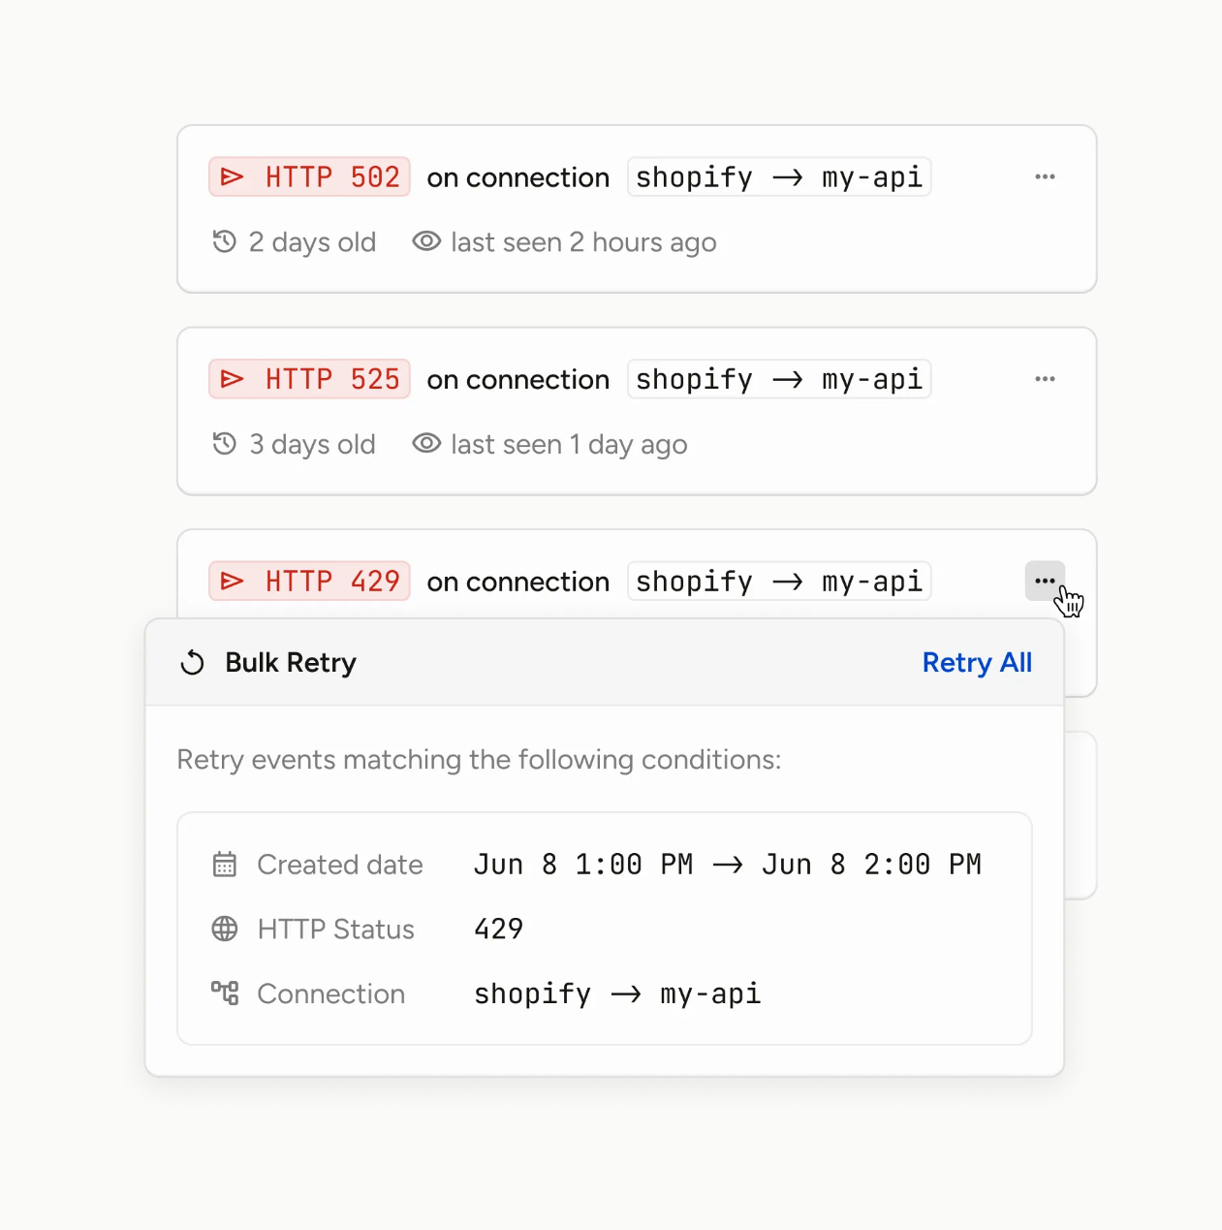Click the flag icon beside the HTTP 429 badge

tap(233, 581)
